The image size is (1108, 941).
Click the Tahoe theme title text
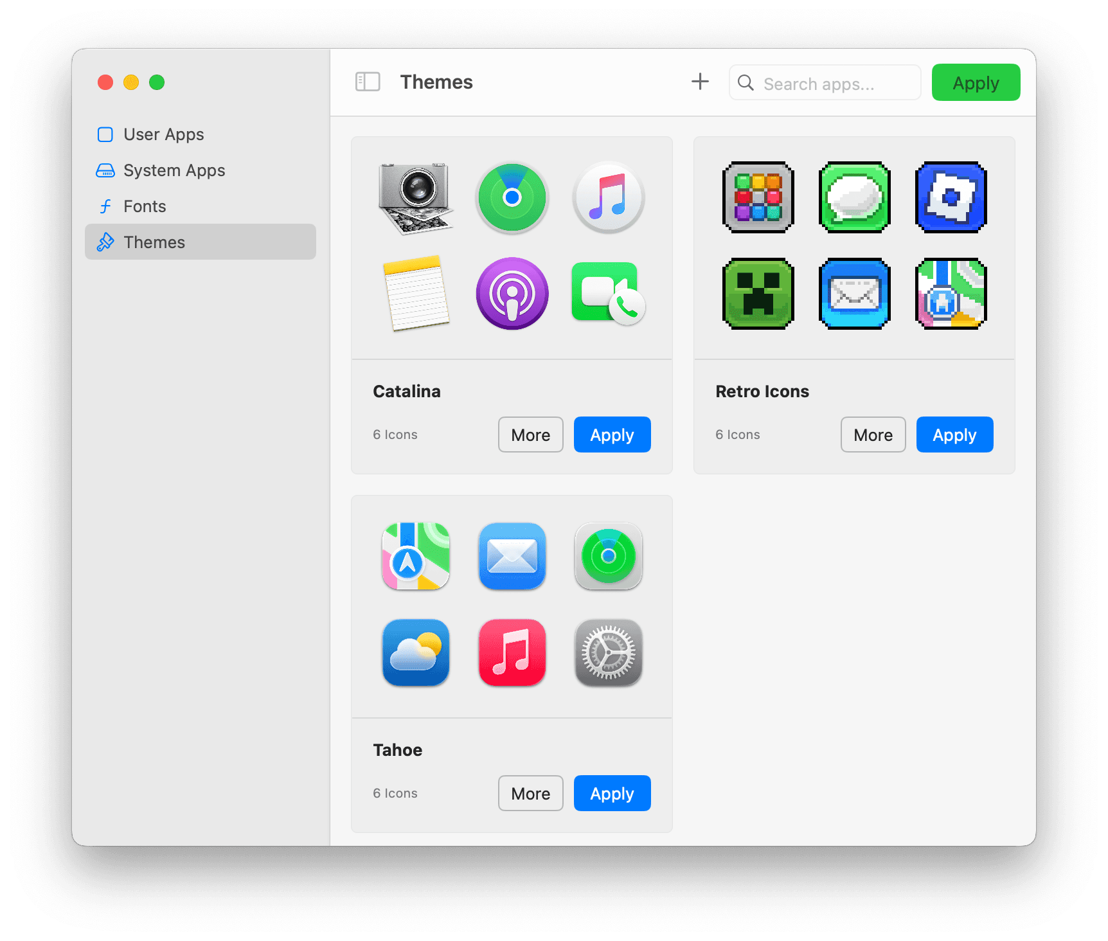pyautogui.click(x=398, y=750)
